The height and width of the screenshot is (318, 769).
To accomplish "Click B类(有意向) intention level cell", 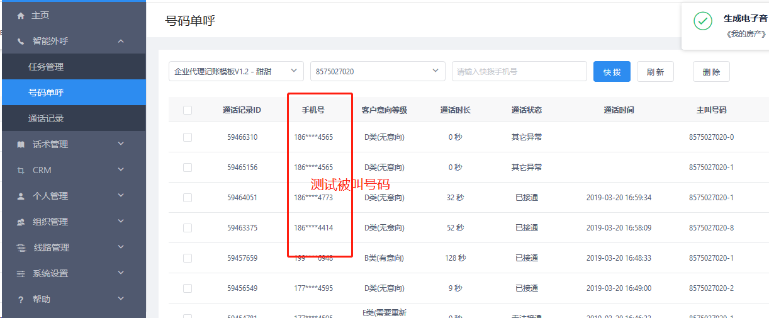I will (384, 258).
